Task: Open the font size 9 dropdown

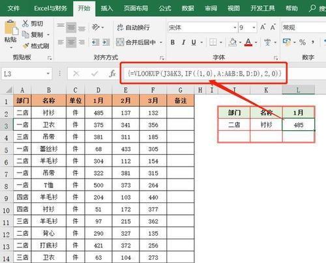Action: tap(254, 27)
